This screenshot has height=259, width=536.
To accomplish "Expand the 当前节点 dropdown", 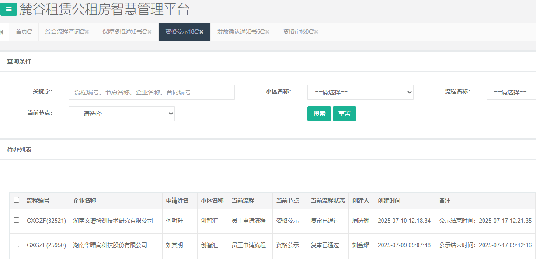I will [x=122, y=114].
